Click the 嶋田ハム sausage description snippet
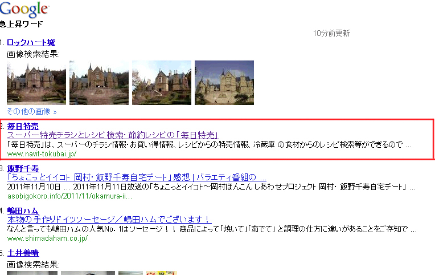The width and height of the screenshot is (435, 275). [x=212, y=229]
